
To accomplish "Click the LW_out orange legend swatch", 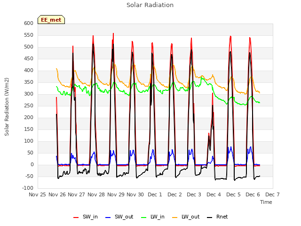I will click(x=174, y=218).
